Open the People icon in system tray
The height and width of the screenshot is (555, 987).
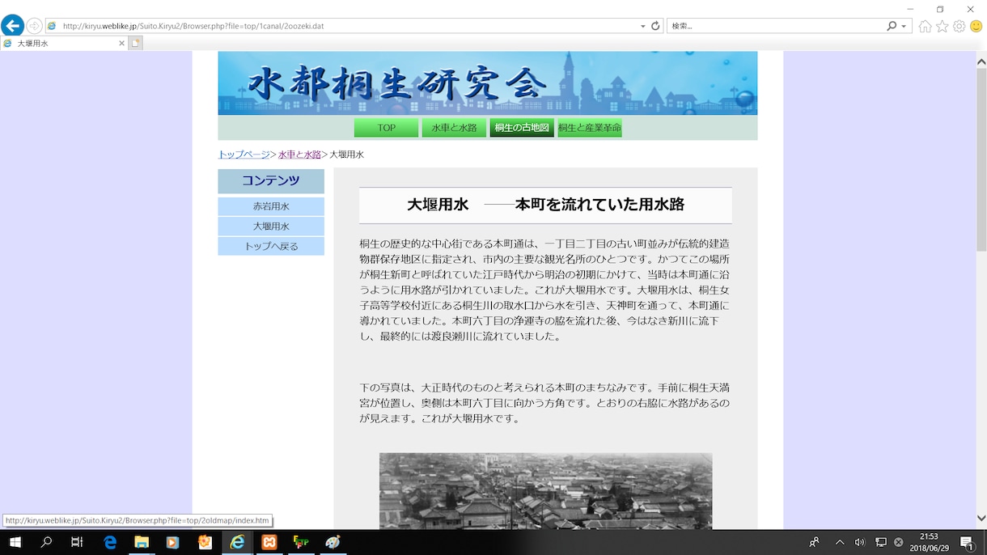pyautogui.click(x=815, y=542)
